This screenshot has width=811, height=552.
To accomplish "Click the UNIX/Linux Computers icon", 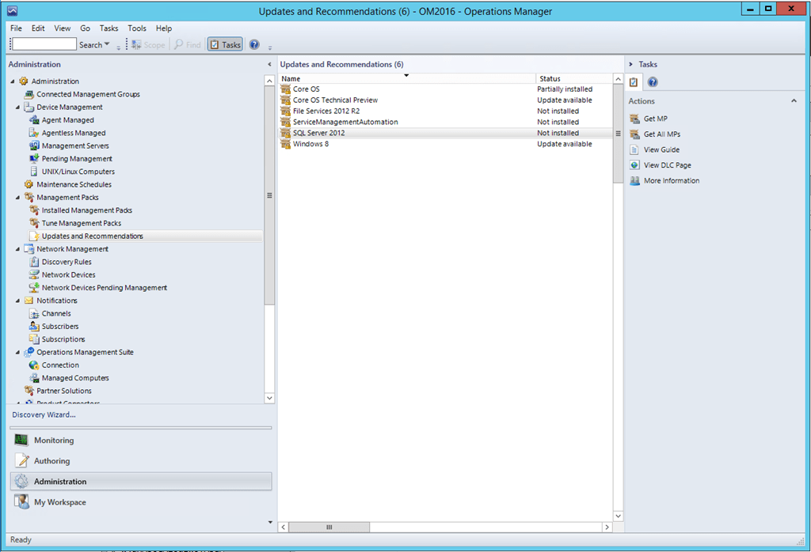I will (34, 172).
